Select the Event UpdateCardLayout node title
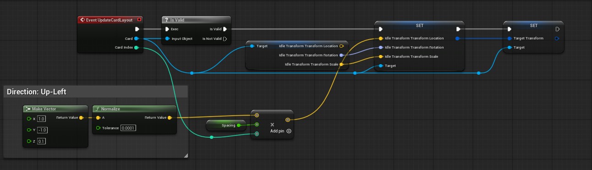Image resolution: width=592 pixels, height=170 pixels. point(109,20)
